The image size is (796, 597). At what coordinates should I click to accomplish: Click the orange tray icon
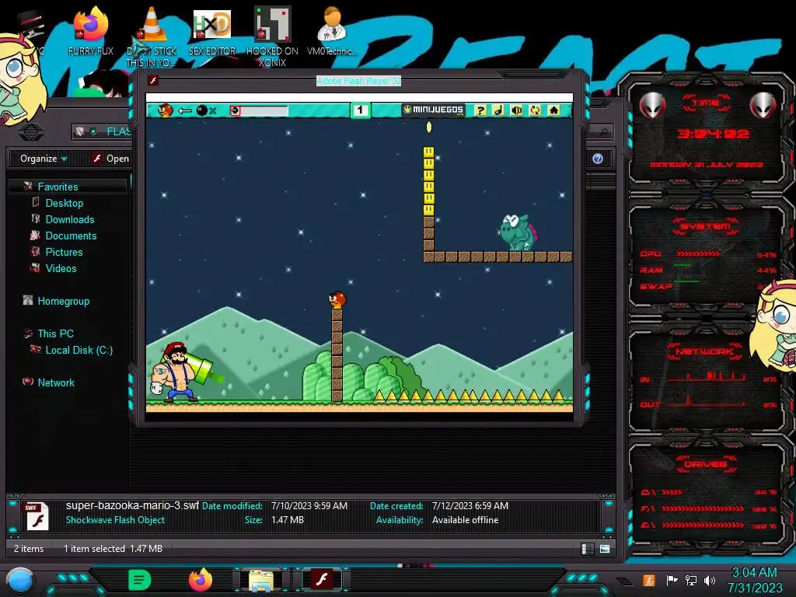tap(648, 580)
